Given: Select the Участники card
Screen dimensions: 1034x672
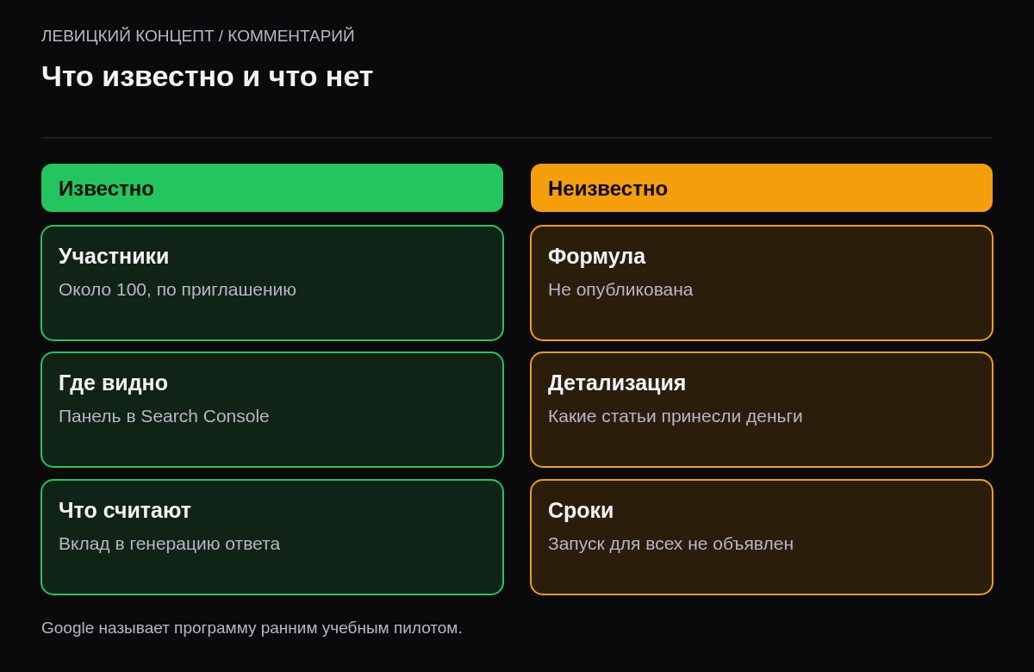Looking at the screenshot, I should [x=272, y=283].
